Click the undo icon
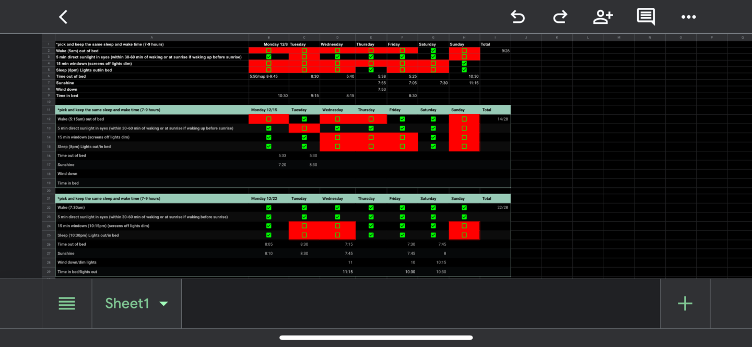752x347 pixels. click(518, 17)
